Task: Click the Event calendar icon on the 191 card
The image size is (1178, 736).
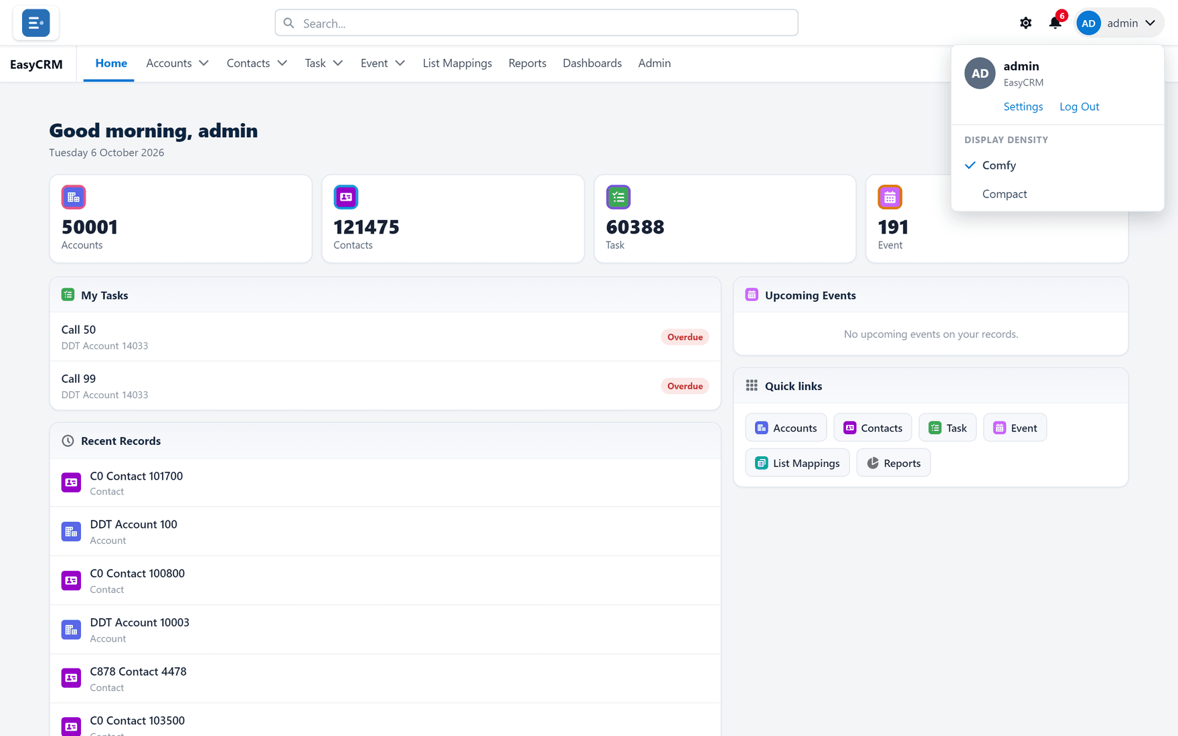Action: pyautogui.click(x=890, y=197)
